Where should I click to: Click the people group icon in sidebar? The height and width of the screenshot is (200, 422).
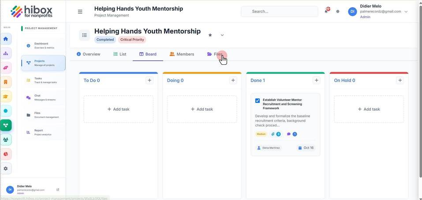(x=6, y=140)
